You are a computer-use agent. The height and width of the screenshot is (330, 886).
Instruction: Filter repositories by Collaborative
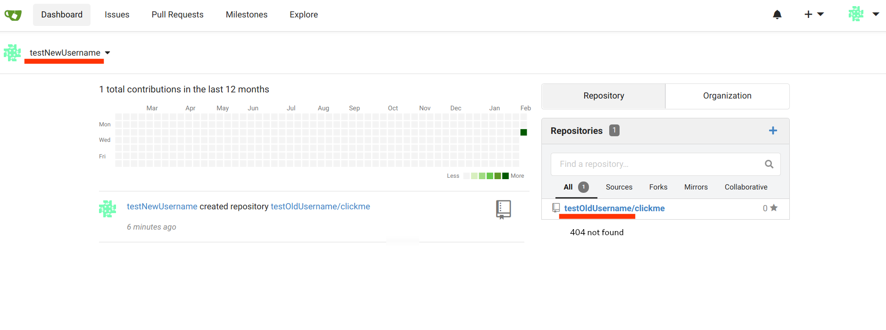746,187
